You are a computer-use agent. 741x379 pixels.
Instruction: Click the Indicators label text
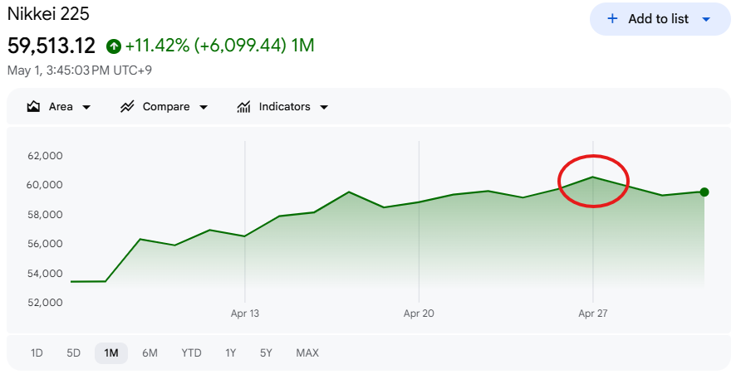(284, 107)
